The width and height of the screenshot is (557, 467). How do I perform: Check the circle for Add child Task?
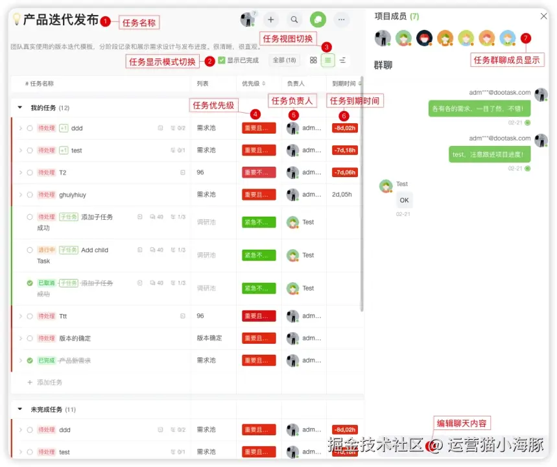30,250
